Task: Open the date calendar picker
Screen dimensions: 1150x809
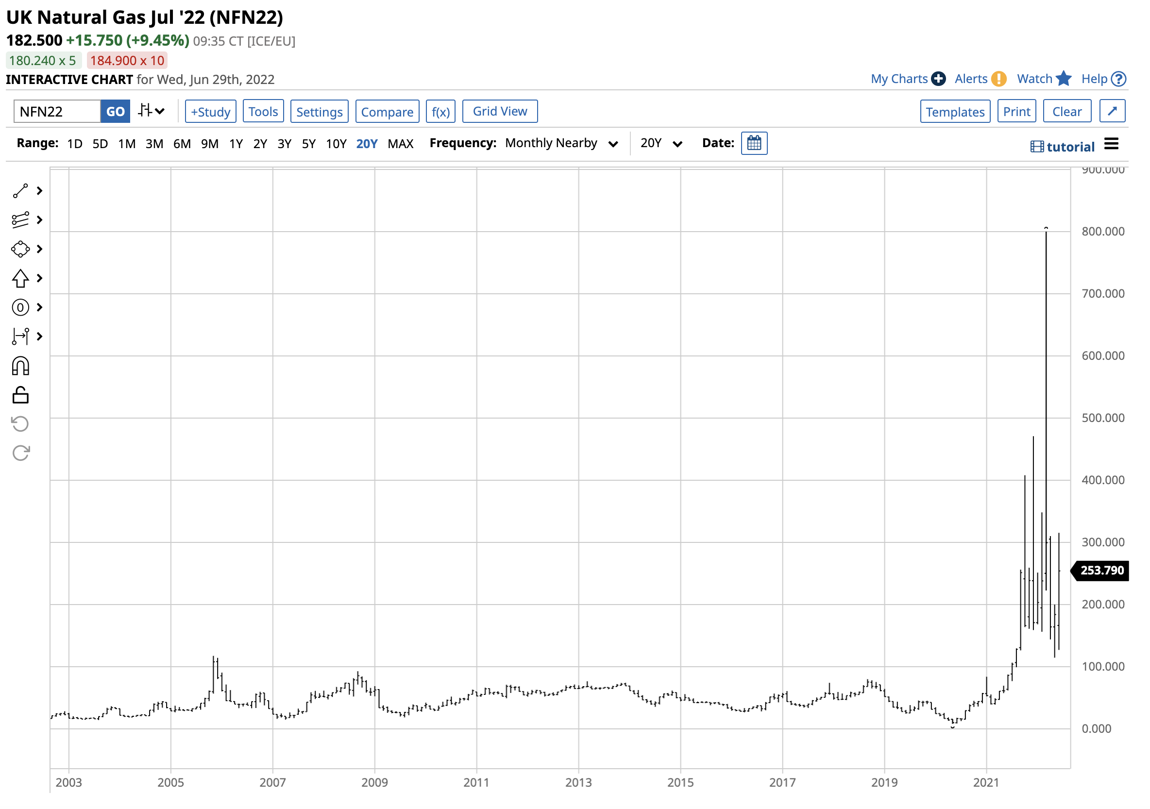Action: click(x=754, y=144)
